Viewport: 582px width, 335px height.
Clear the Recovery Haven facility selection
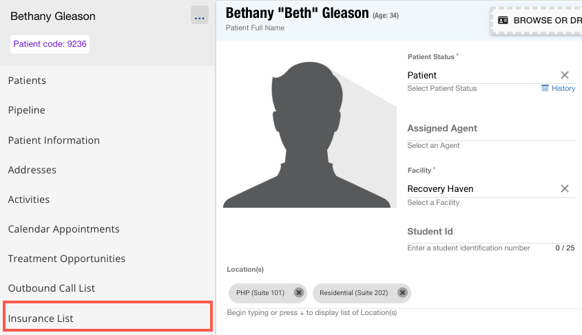564,188
